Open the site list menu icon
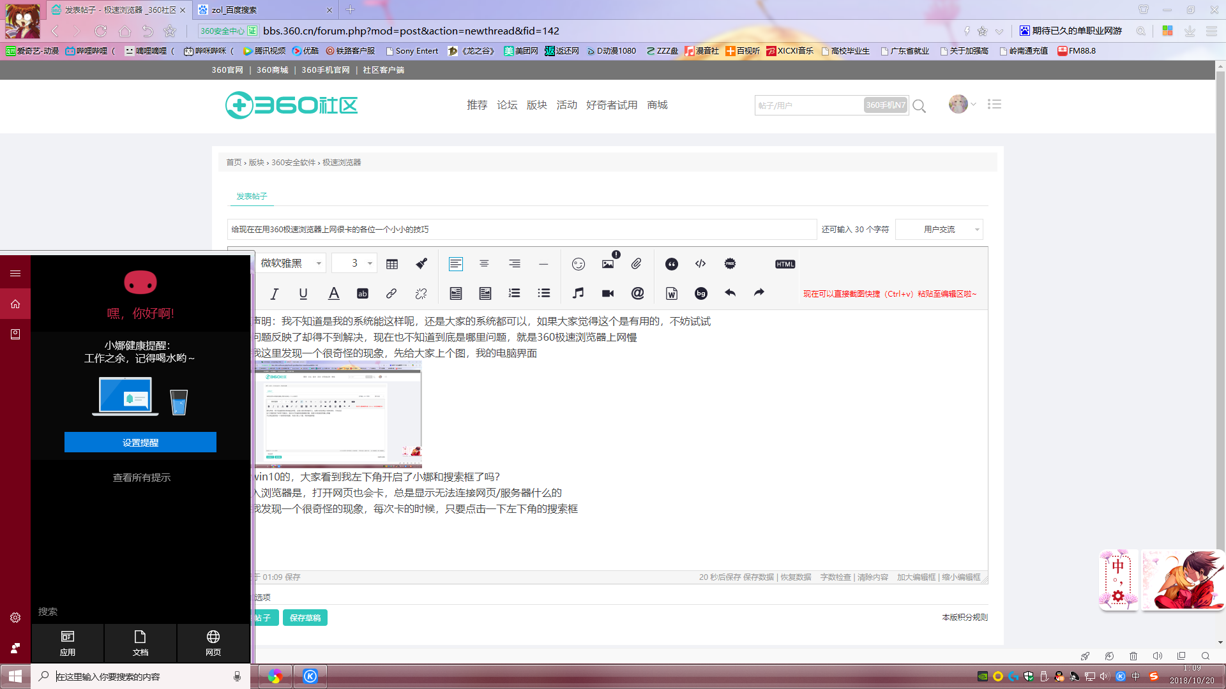The height and width of the screenshot is (689, 1226). [x=994, y=105]
